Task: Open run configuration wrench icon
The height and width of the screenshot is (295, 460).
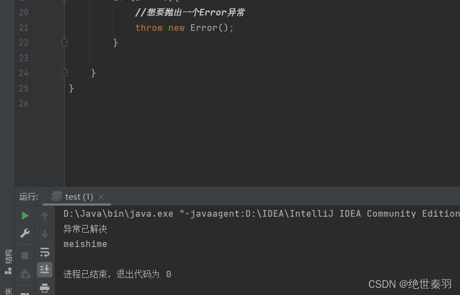Action: click(25, 233)
